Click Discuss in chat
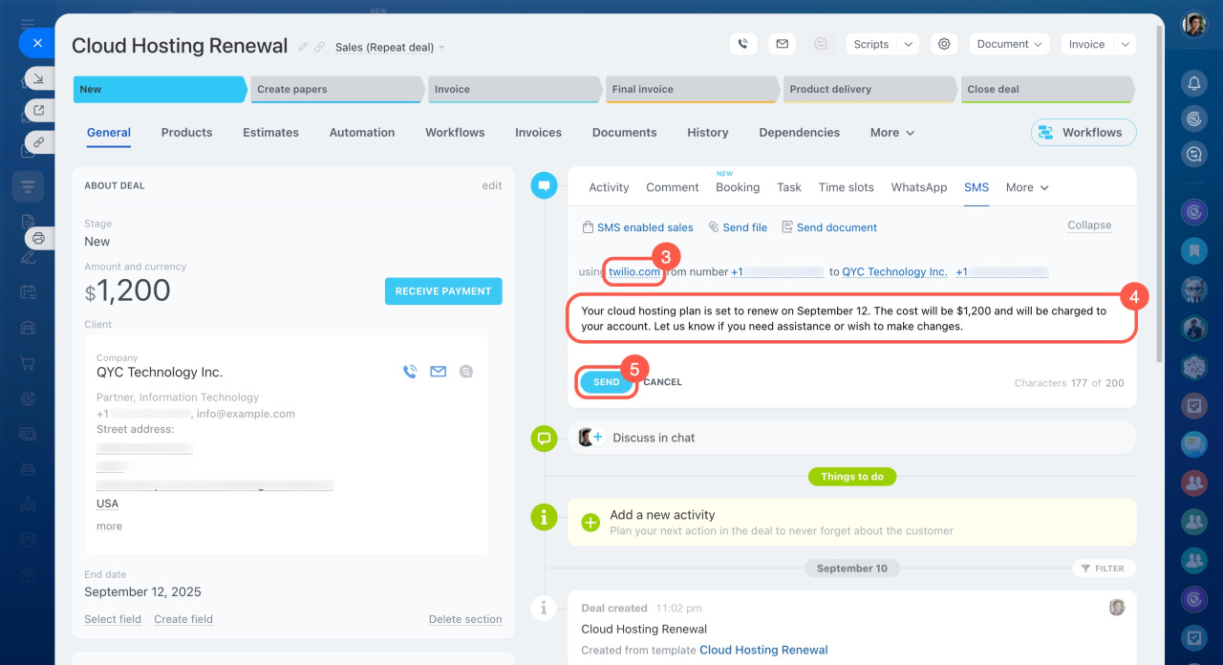 coord(654,438)
